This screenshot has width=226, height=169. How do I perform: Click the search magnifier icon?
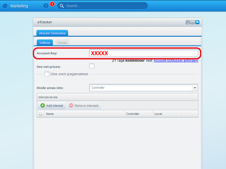click(x=62, y=6)
